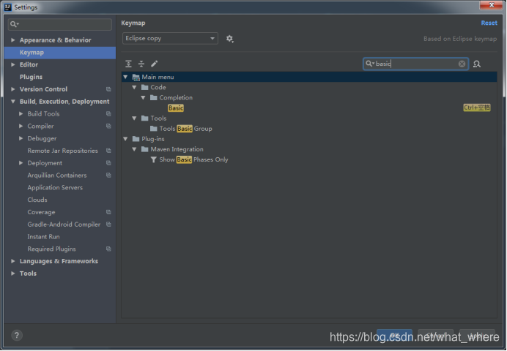Select Keymap in the settings sidebar
Screen dimensions: 507x351
60,53
